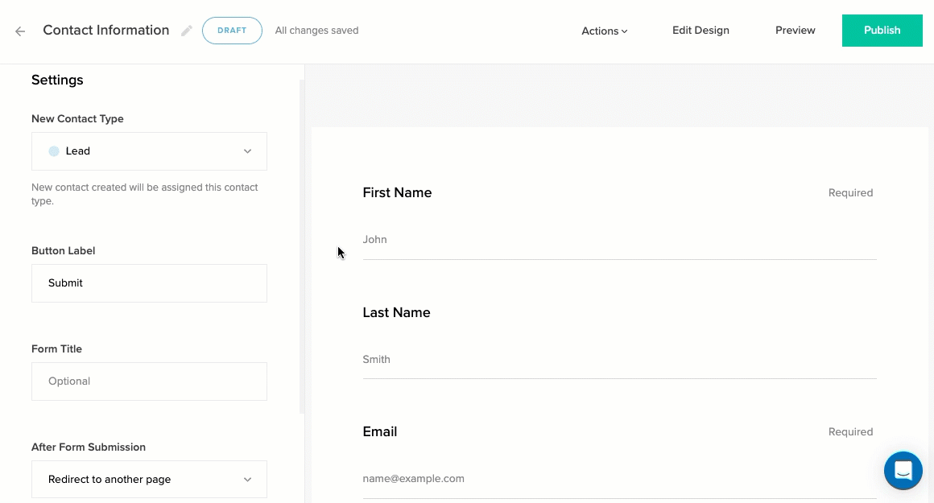This screenshot has width=934, height=503.
Task: Click inside the Button Label input
Action: [x=149, y=282]
